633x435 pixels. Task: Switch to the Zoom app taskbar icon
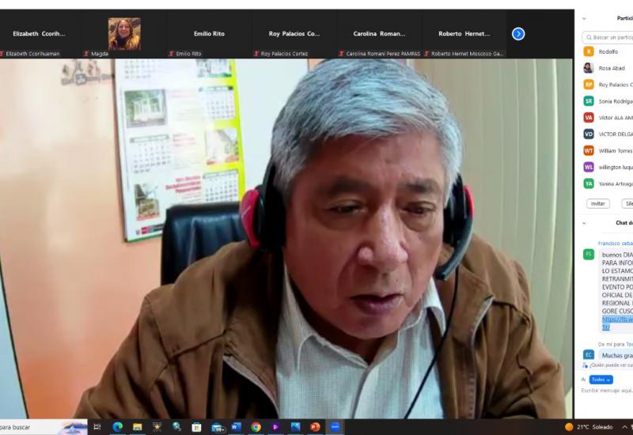pos(335,427)
